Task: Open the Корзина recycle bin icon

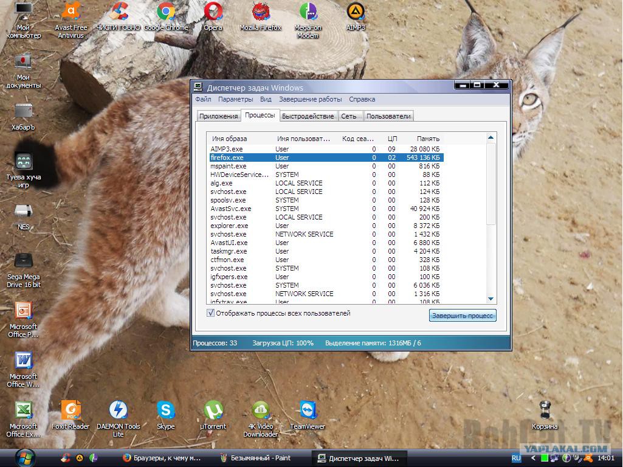Action: pyautogui.click(x=545, y=415)
